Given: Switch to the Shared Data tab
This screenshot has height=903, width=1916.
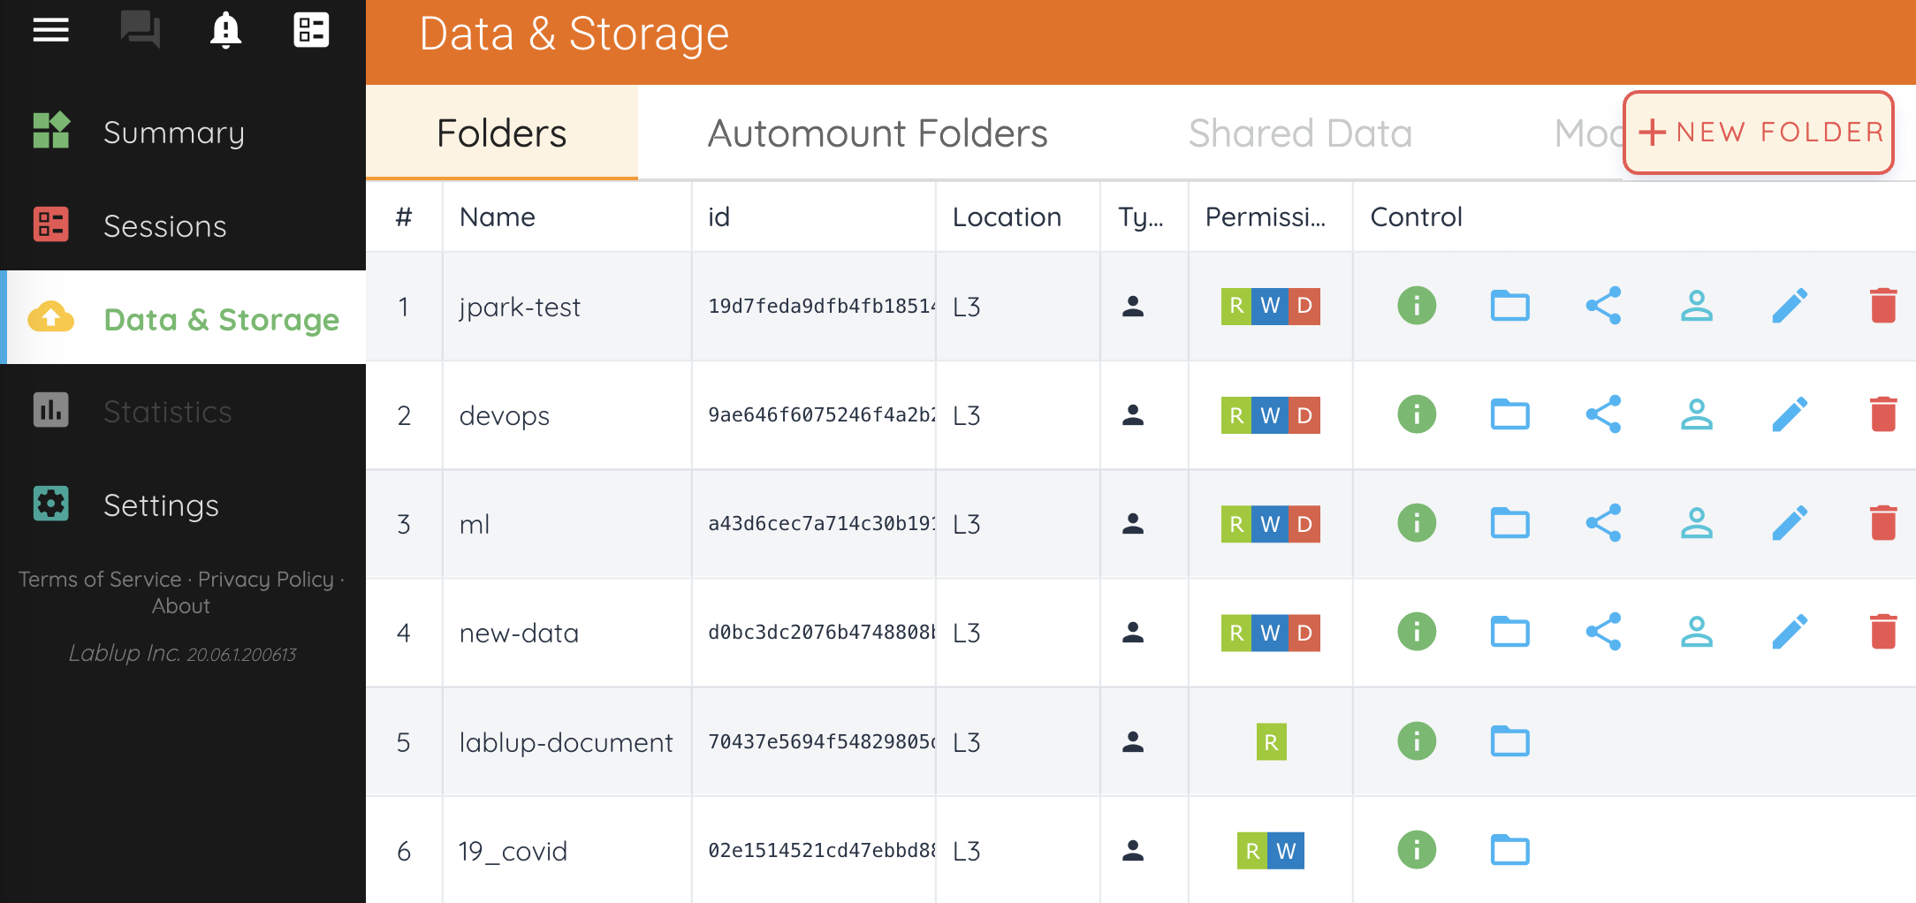Looking at the screenshot, I should (1300, 133).
